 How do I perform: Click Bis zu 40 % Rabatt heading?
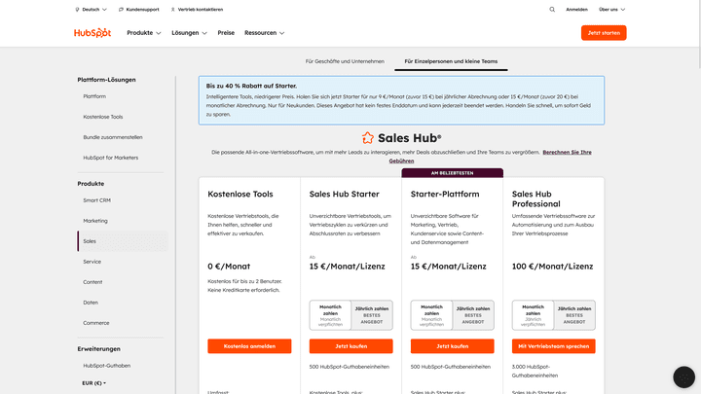(251, 86)
